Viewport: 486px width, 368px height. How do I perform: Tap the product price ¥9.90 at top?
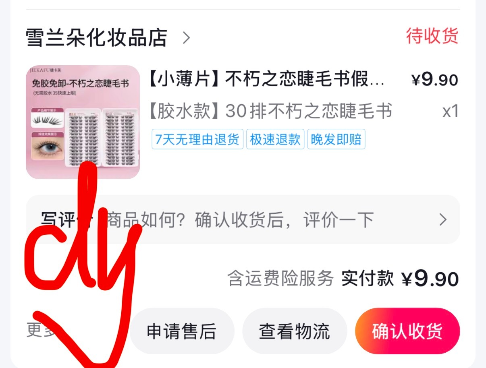point(435,80)
